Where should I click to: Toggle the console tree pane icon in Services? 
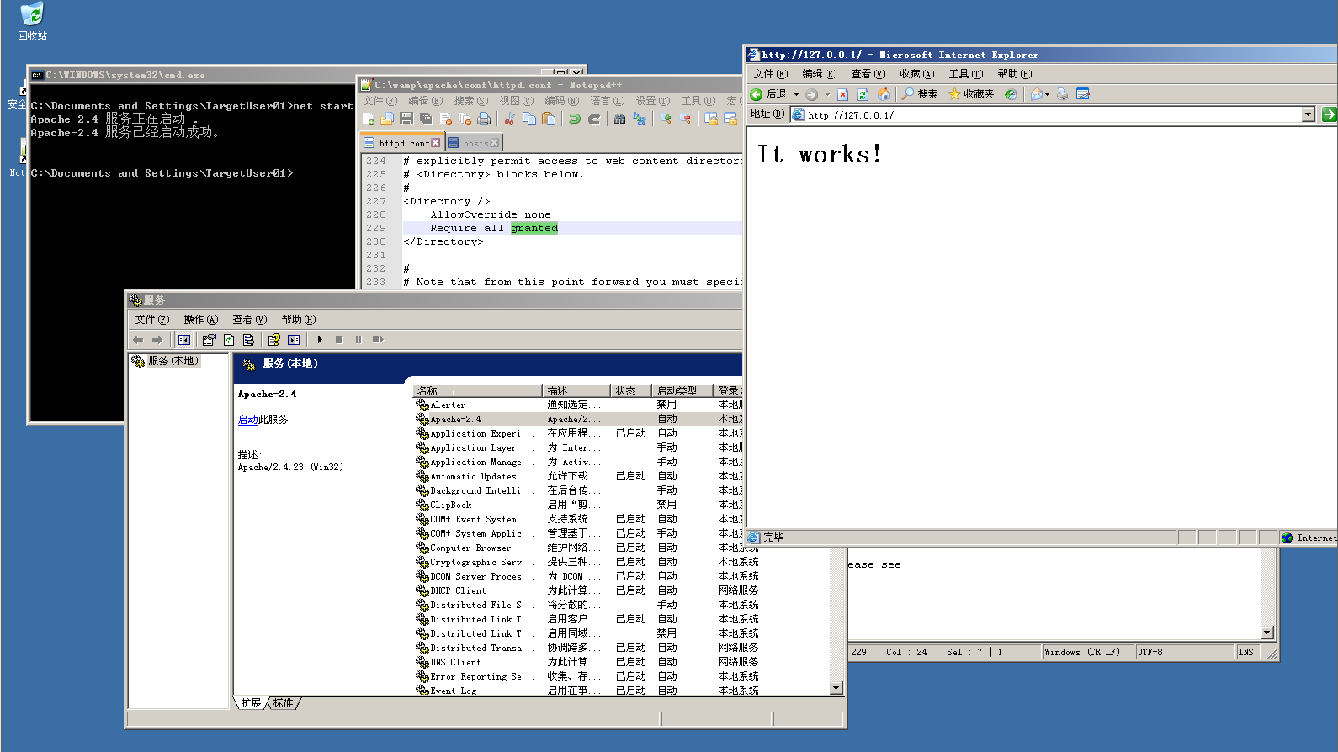pyautogui.click(x=183, y=340)
